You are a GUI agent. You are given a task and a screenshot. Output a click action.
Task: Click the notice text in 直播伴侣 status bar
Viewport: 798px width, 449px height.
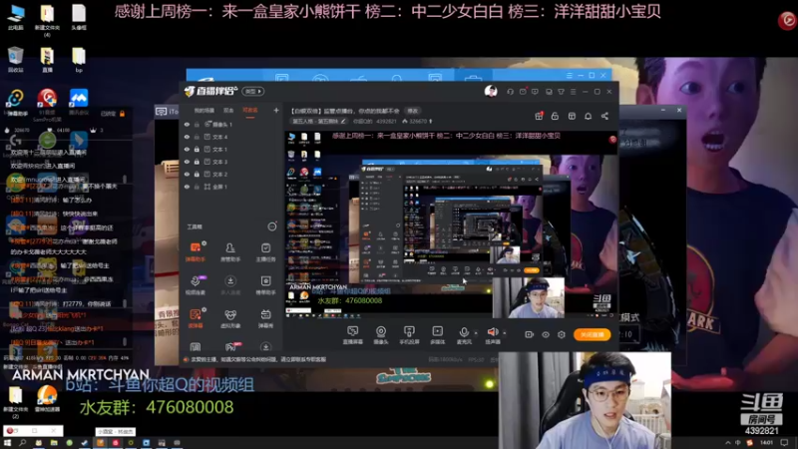coord(258,359)
